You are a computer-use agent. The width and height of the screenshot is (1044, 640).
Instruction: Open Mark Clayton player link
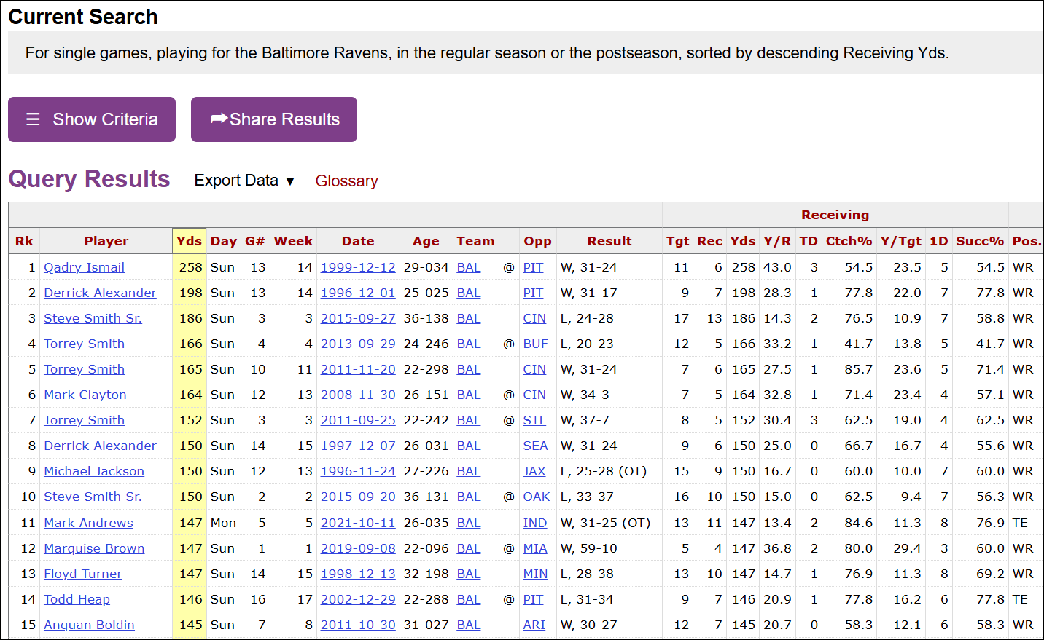coord(85,395)
